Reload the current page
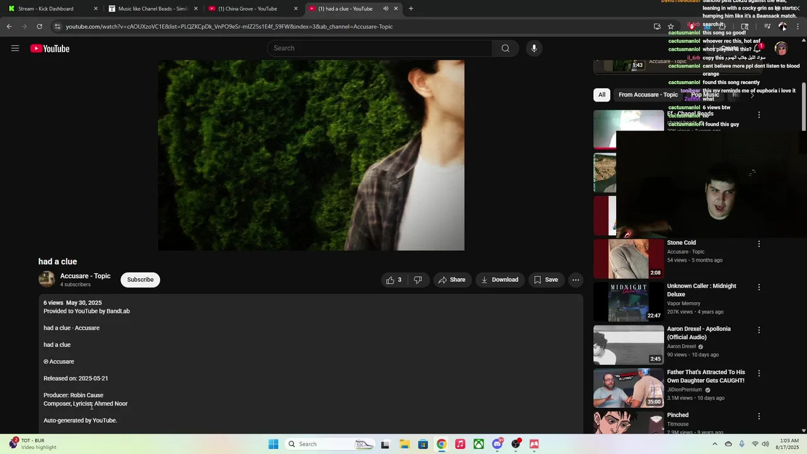 click(39, 26)
